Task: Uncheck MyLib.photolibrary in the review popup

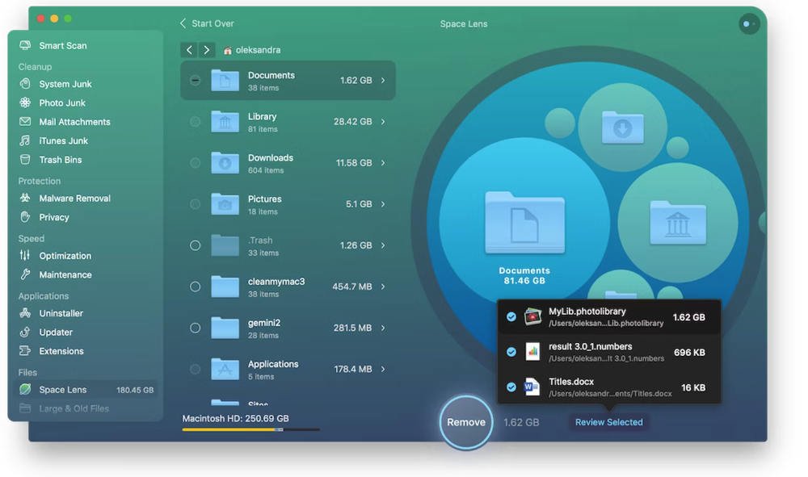Action: pos(511,317)
